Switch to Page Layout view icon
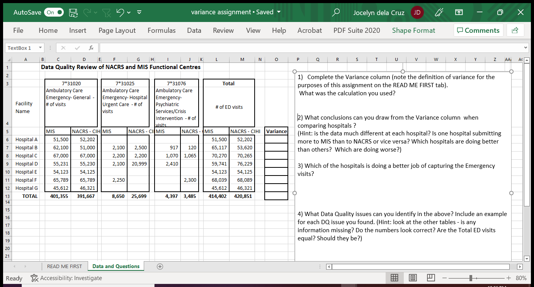Viewport: 534px width, 287px height. click(413, 278)
